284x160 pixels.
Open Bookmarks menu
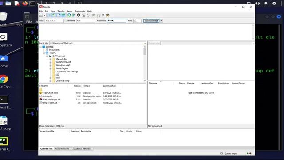click(x=80, y=11)
